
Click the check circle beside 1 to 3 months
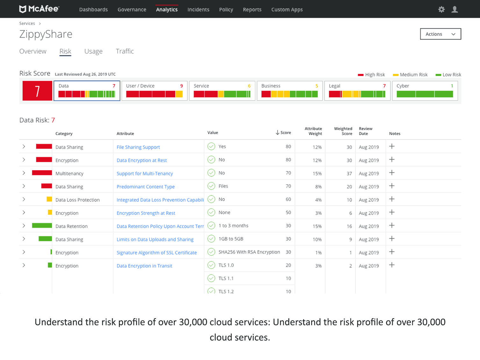[211, 225]
